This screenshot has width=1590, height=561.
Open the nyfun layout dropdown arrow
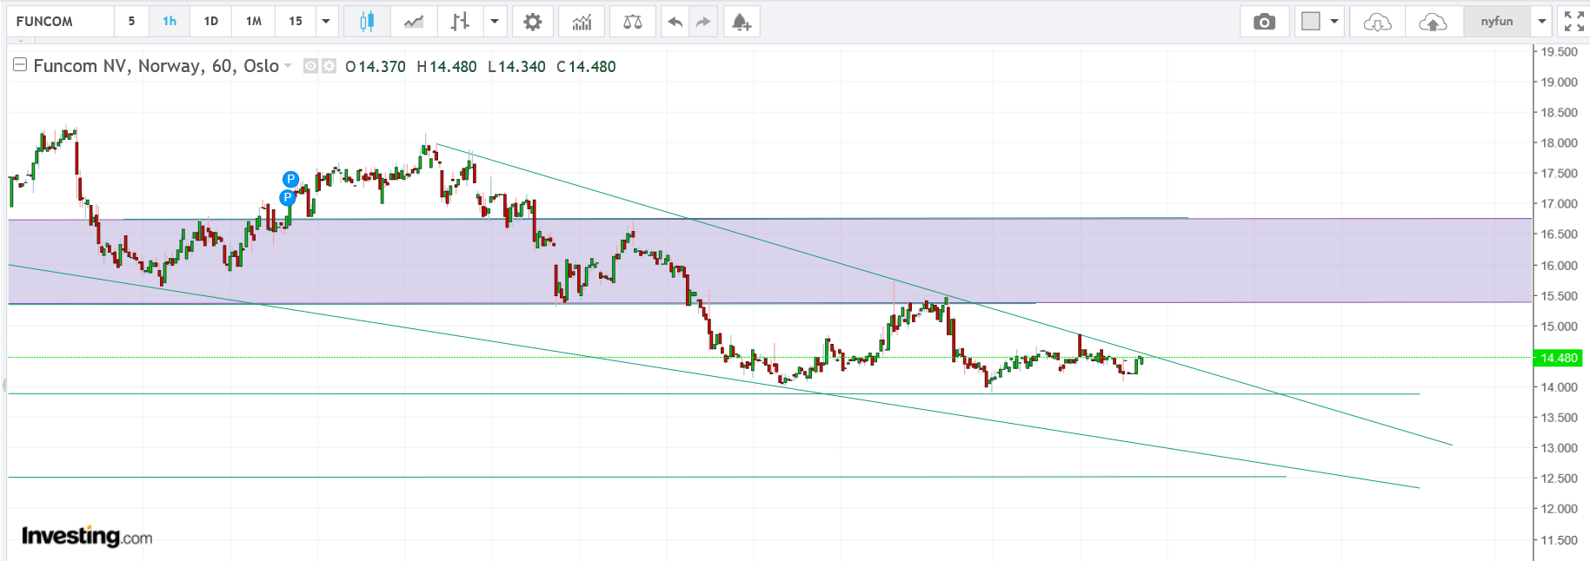click(x=1542, y=22)
